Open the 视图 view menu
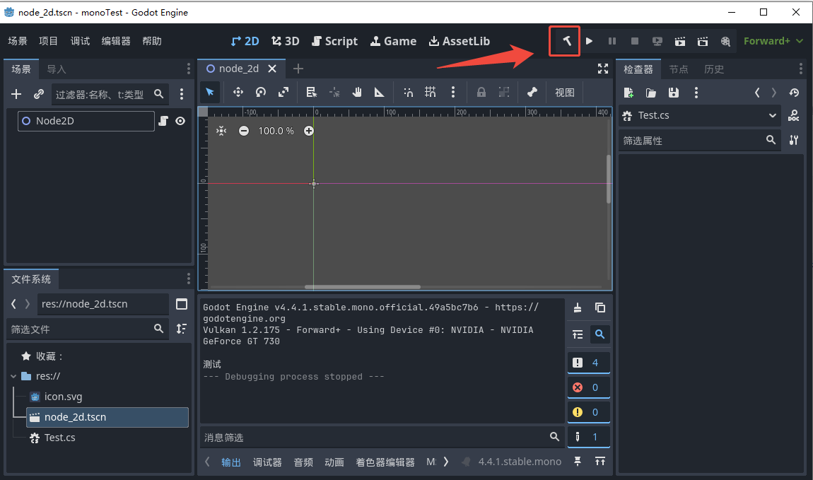Screen dimensions: 813x480 tap(565, 93)
